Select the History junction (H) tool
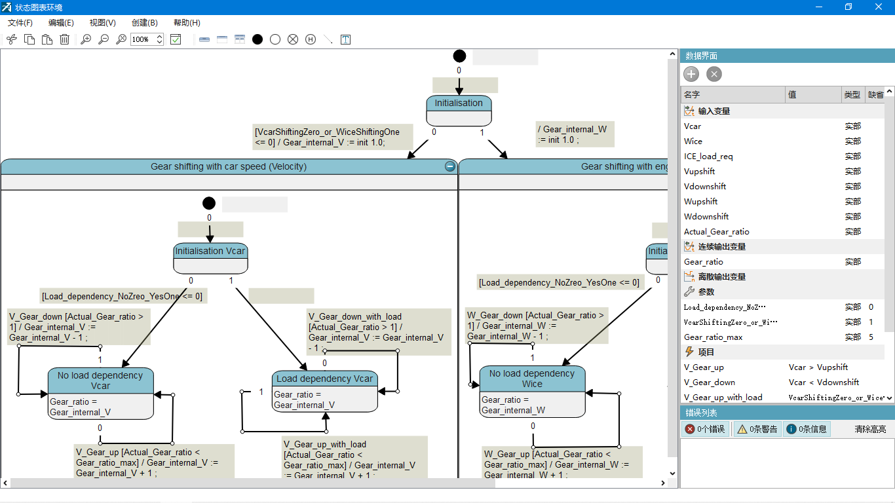 pos(310,39)
